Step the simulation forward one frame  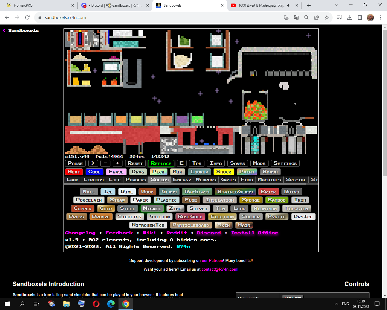(x=93, y=163)
